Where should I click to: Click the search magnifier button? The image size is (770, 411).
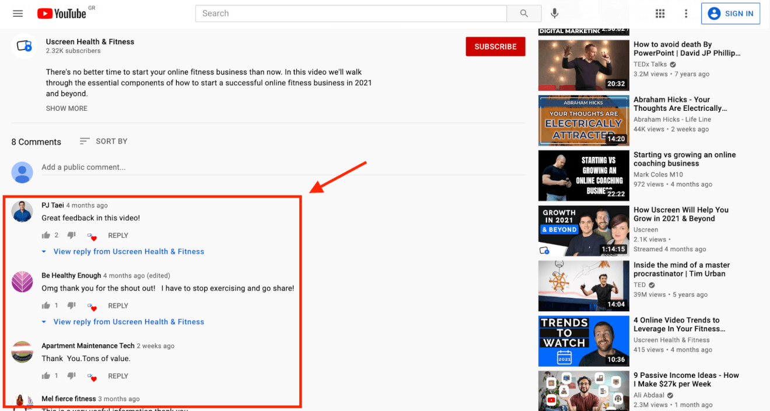pyautogui.click(x=524, y=13)
